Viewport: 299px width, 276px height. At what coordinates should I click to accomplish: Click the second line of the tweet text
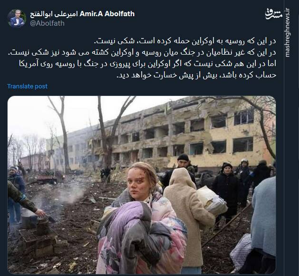click(142, 52)
